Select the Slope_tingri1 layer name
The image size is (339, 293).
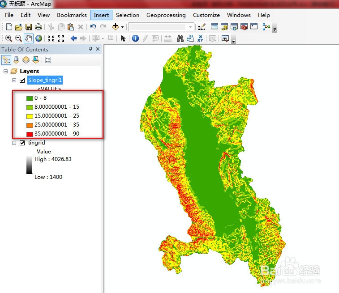pos(45,80)
